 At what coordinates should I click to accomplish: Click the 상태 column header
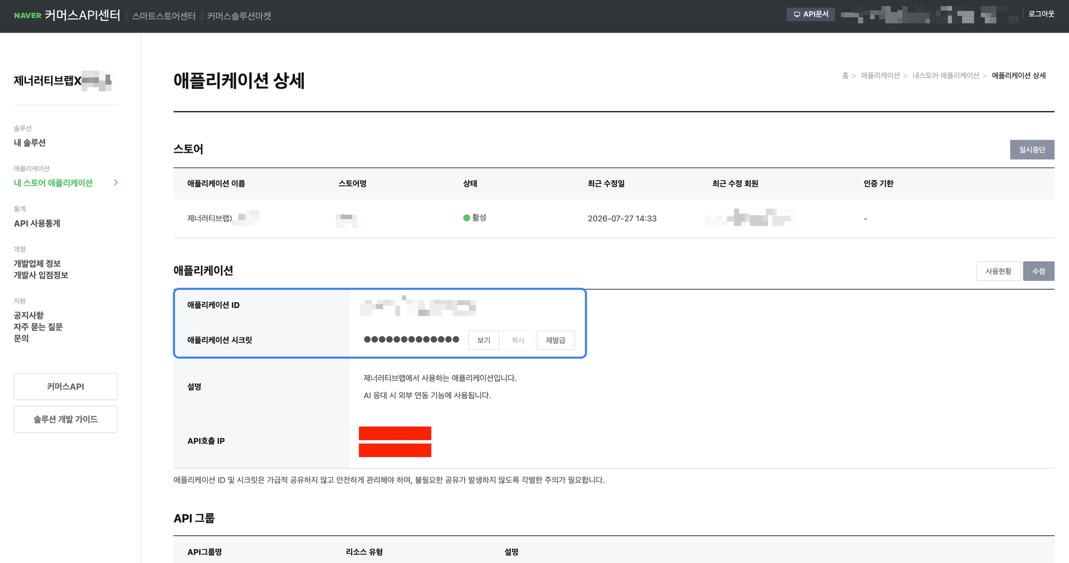click(x=470, y=183)
